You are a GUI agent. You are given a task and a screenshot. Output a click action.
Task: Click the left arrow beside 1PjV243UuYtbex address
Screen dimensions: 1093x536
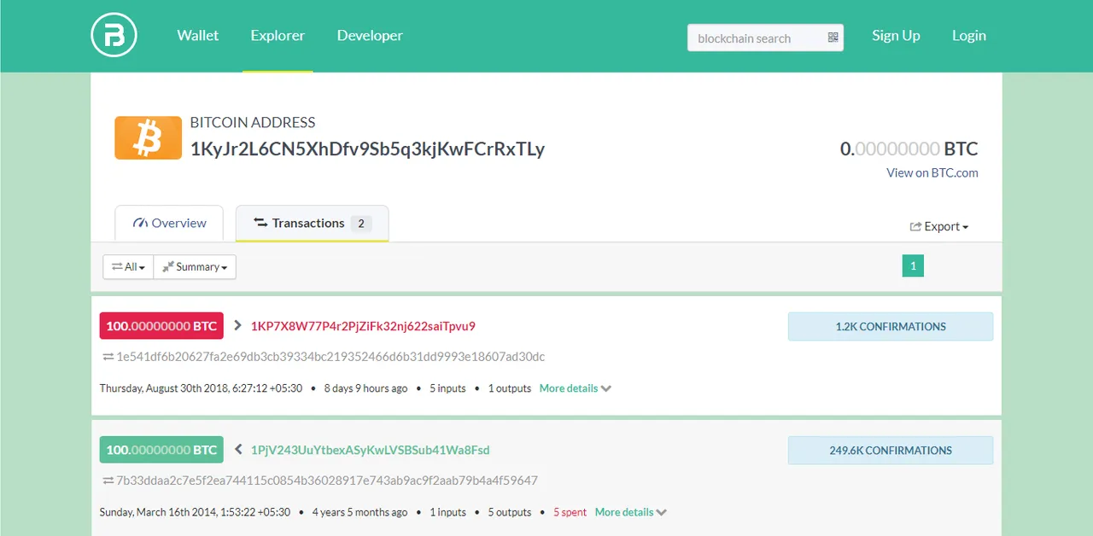pyautogui.click(x=238, y=450)
